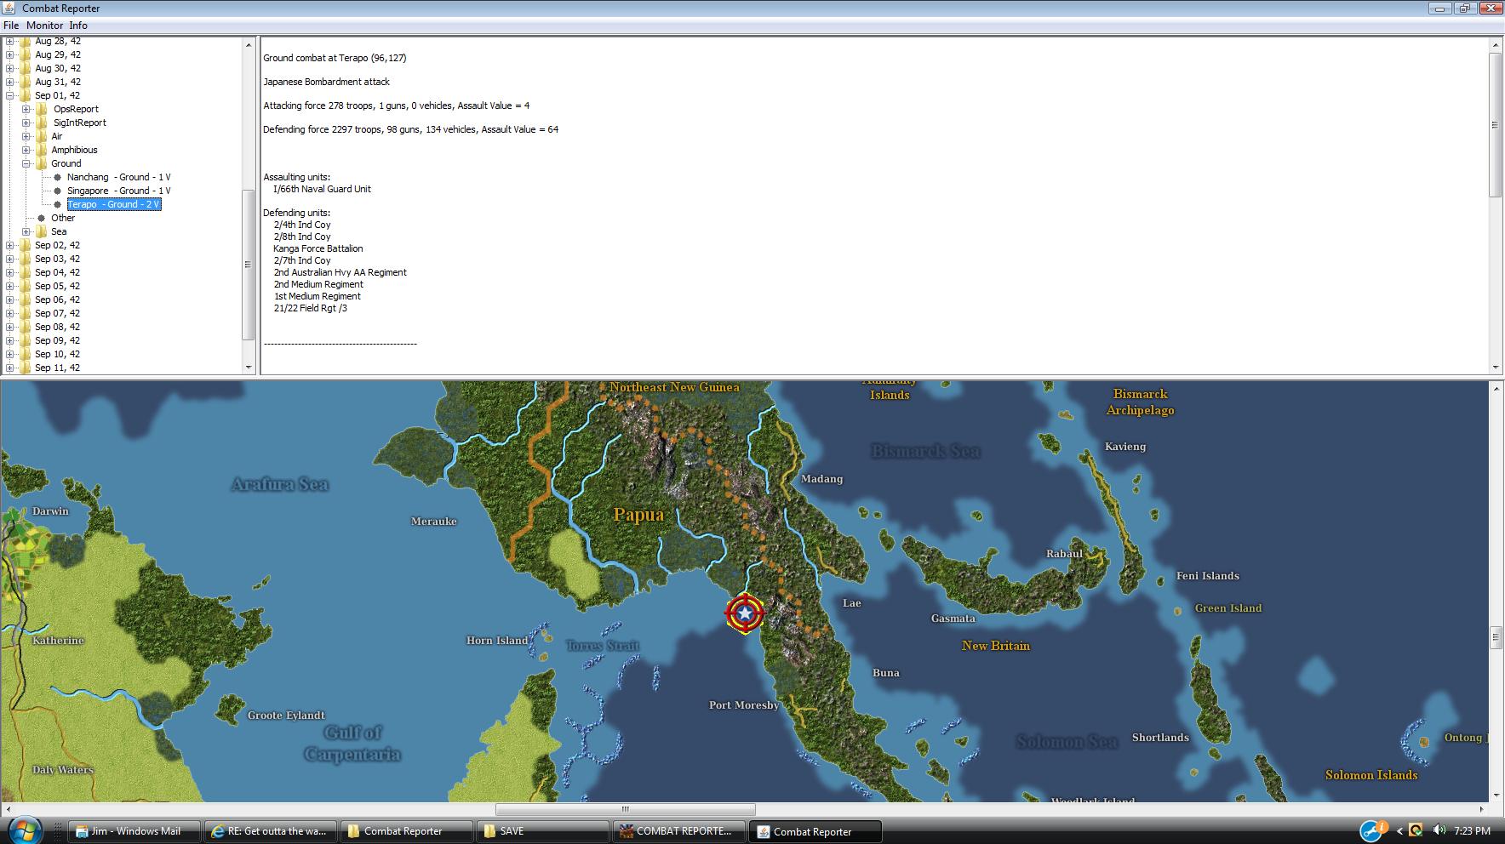The height and width of the screenshot is (844, 1505).
Task: Click the Sep 01, 42 folder icon
Action: tap(25, 95)
